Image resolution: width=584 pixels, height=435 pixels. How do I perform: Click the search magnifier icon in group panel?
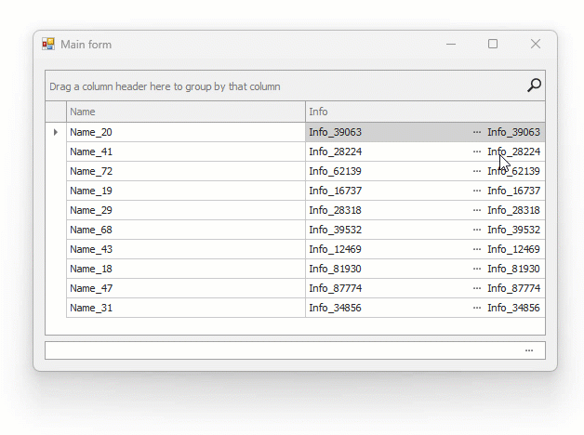point(534,86)
